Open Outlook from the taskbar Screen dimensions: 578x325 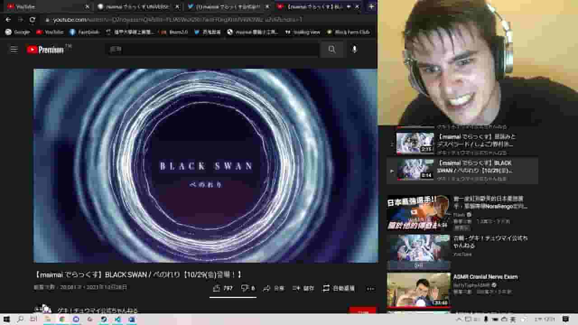(131, 319)
